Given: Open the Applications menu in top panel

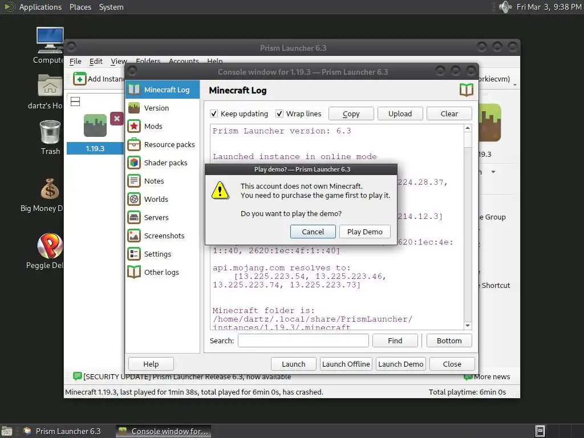Looking at the screenshot, I should (x=40, y=7).
